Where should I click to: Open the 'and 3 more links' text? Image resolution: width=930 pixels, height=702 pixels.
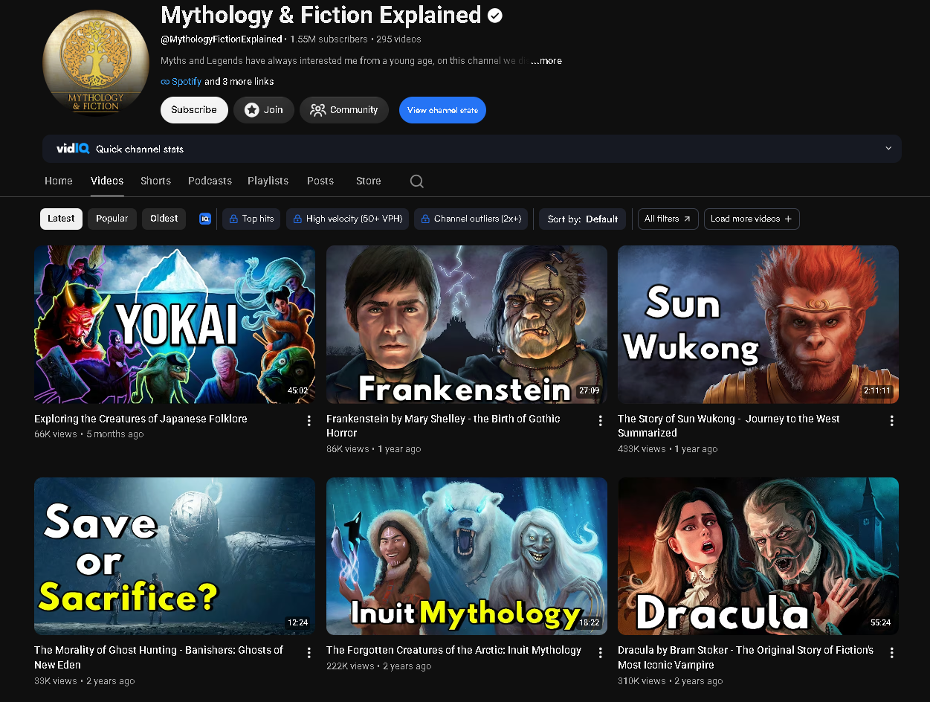point(239,82)
